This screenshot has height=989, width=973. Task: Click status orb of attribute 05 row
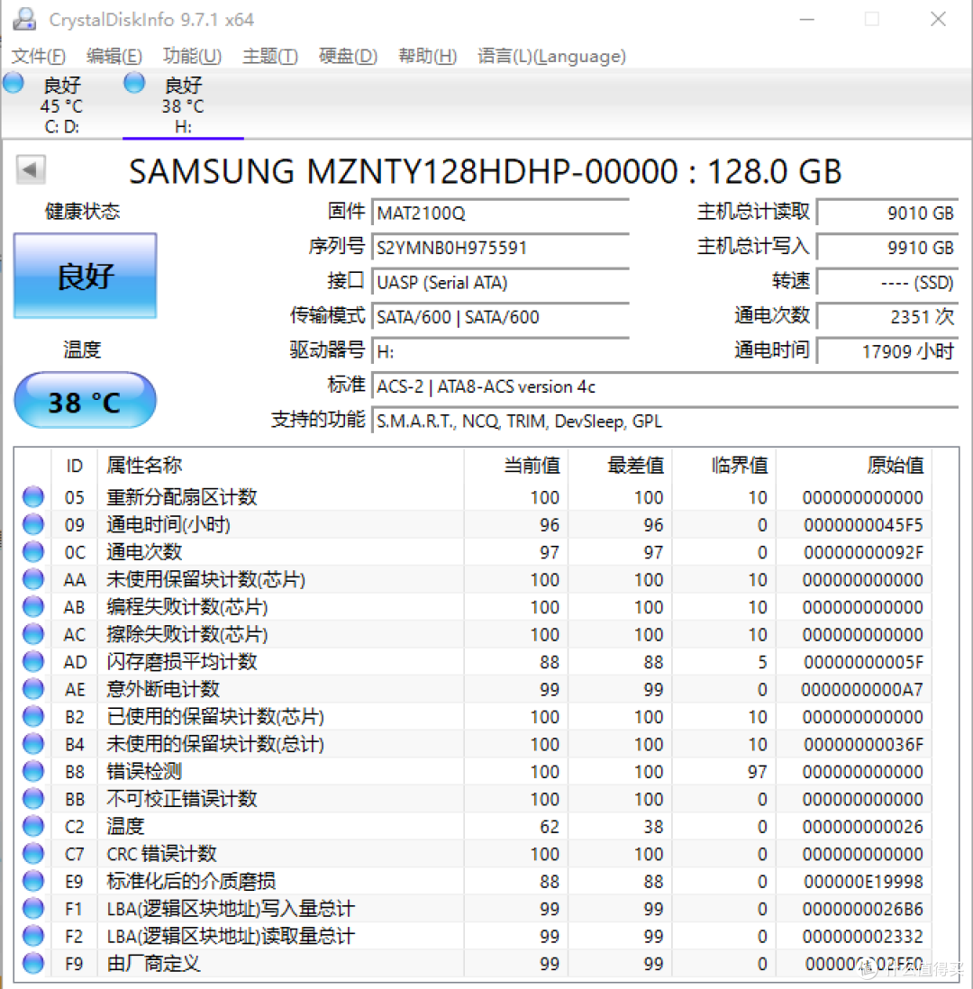click(x=33, y=497)
